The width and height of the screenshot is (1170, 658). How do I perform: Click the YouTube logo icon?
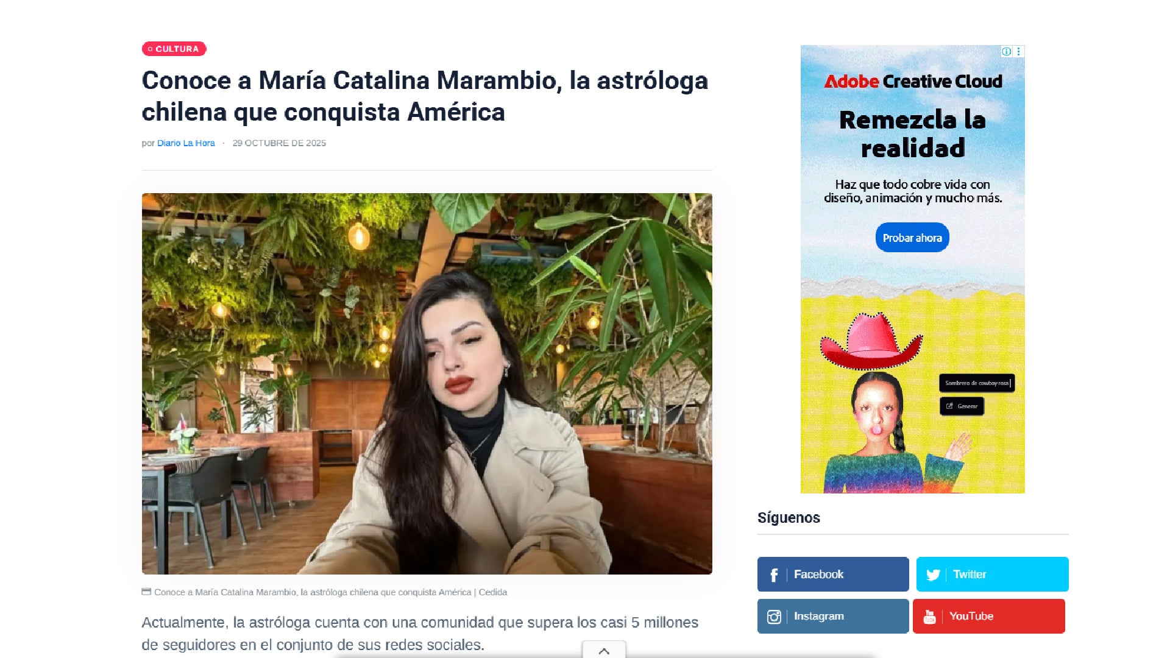[929, 617]
